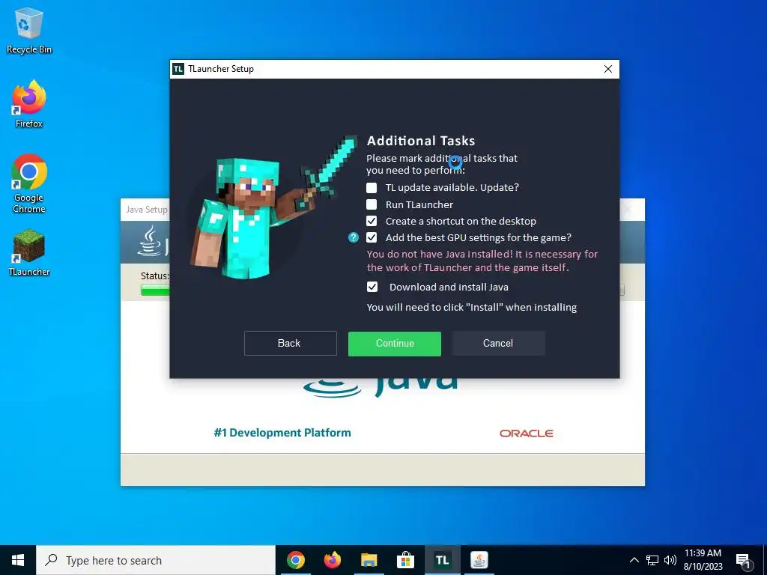Viewport: 767px width, 575px height.
Task: Click the Additional Tasks heading
Action: click(421, 141)
